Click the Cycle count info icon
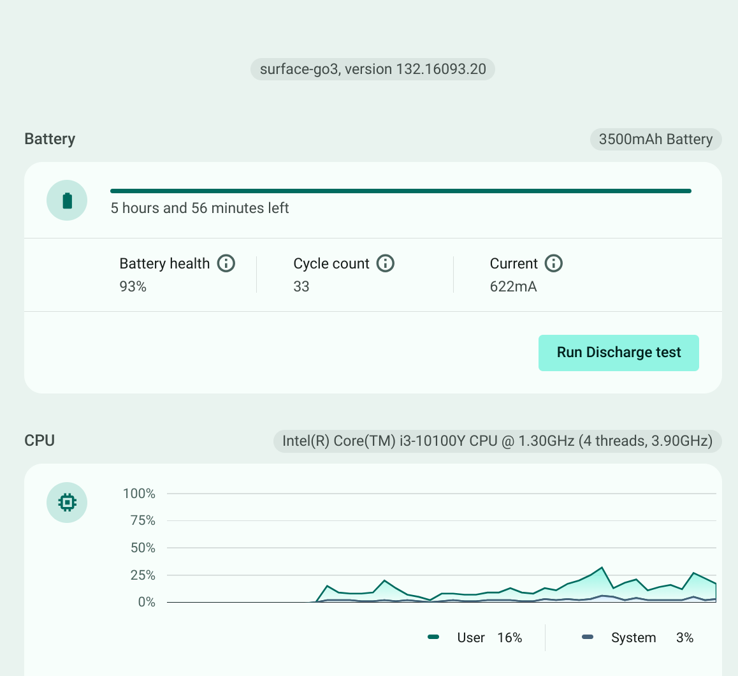The width and height of the screenshot is (738, 676). (x=386, y=263)
